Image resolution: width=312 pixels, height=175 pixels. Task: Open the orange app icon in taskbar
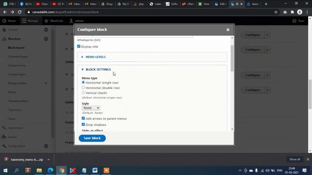point(106,171)
